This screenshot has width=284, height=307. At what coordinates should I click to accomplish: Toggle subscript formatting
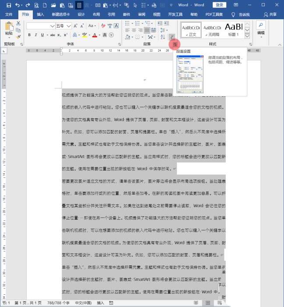click(59, 35)
